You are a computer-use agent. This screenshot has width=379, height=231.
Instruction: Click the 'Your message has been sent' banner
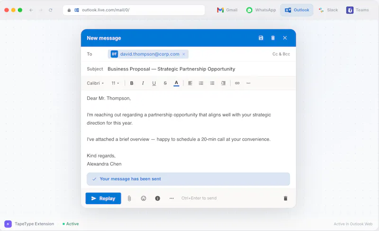point(188,179)
